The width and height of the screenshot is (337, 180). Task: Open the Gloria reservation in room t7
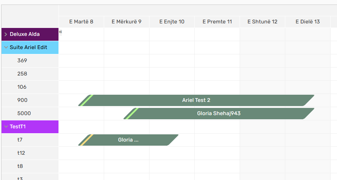click(128, 140)
